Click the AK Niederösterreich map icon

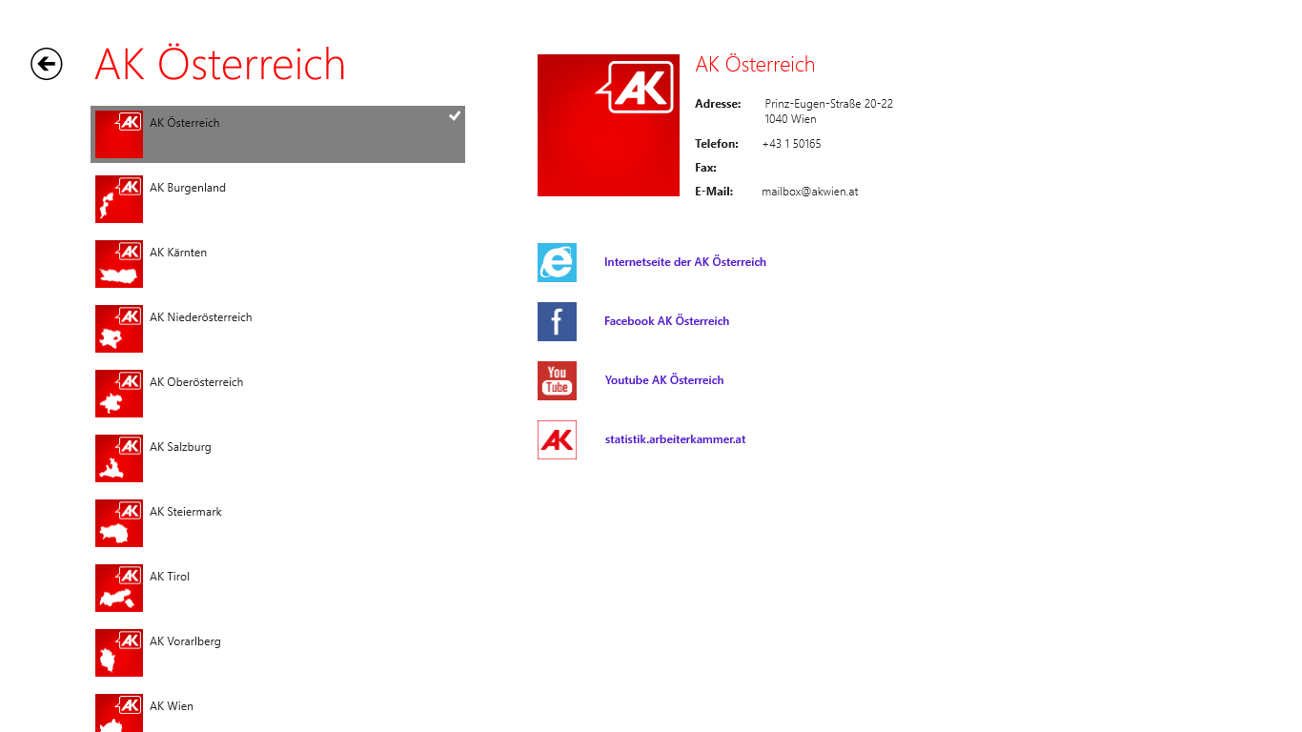point(119,329)
